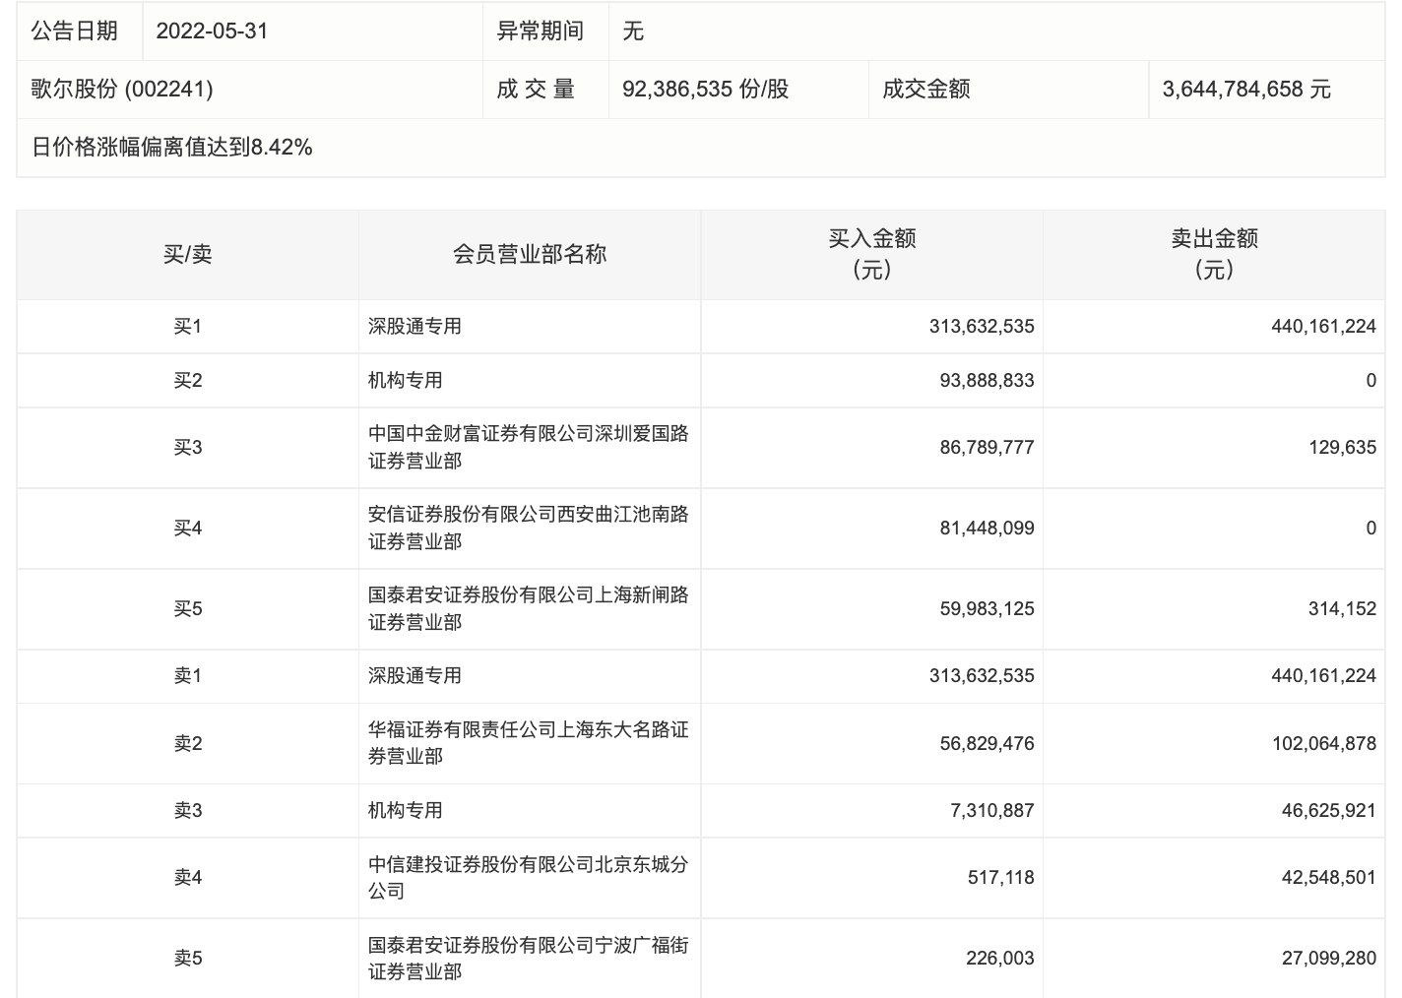
Task: Click 中信建投证券北京东城分公司
Action: pyautogui.click(x=529, y=877)
